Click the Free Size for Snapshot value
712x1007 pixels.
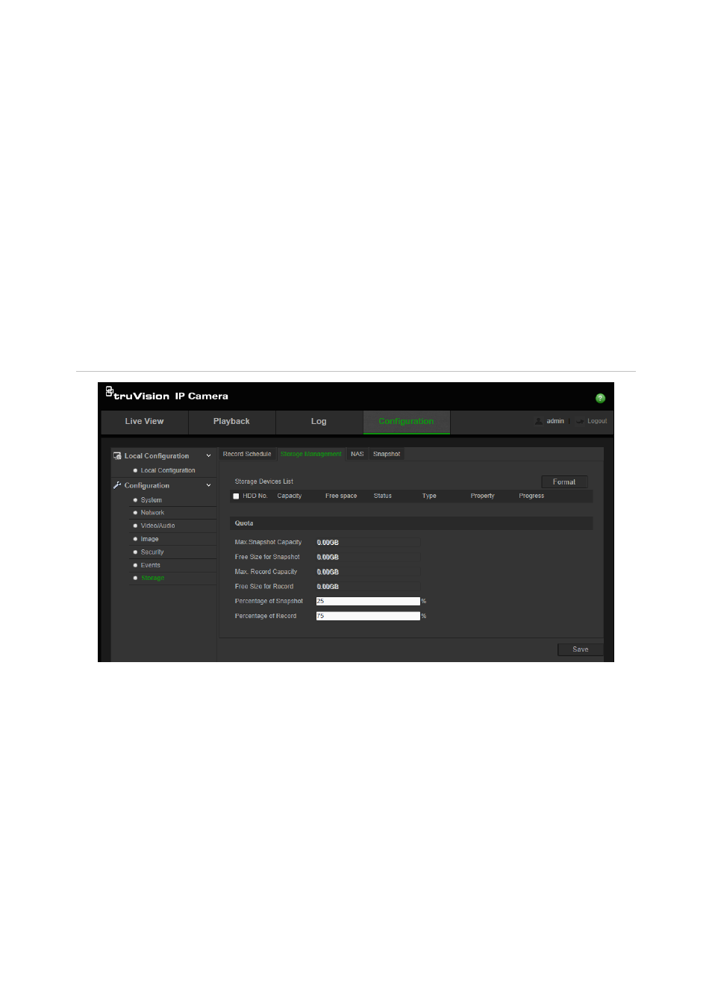click(x=368, y=558)
